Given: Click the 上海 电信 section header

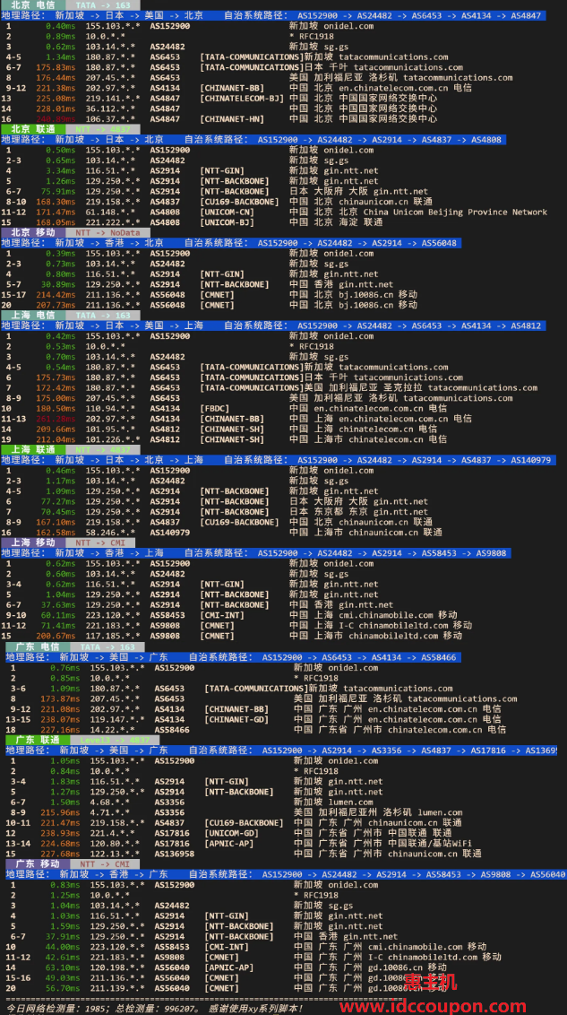Looking at the screenshot, I should click(x=34, y=316).
